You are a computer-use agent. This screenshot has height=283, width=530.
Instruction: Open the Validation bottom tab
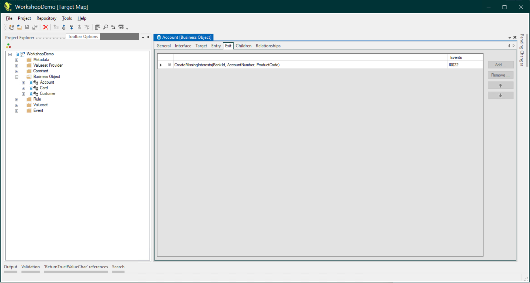click(x=30, y=267)
